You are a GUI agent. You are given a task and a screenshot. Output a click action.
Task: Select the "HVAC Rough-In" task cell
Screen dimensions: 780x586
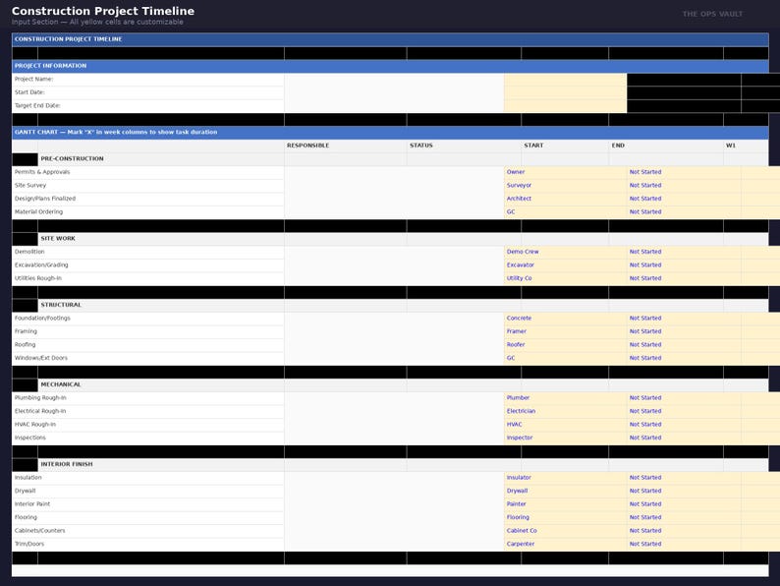point(147,425)
